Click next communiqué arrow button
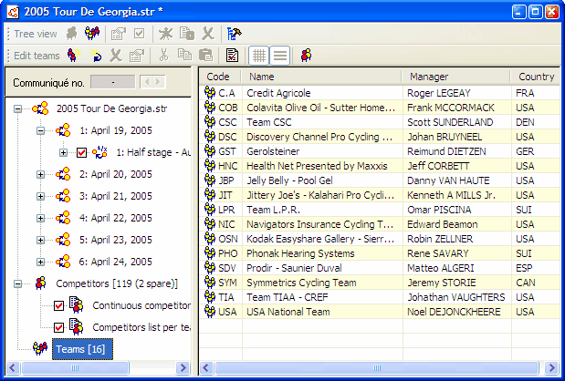 point(159,82)
